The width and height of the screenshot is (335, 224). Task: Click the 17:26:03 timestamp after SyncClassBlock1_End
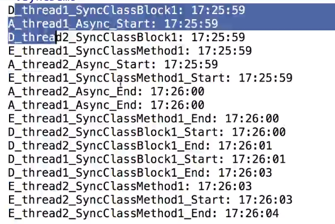(245, 173)
